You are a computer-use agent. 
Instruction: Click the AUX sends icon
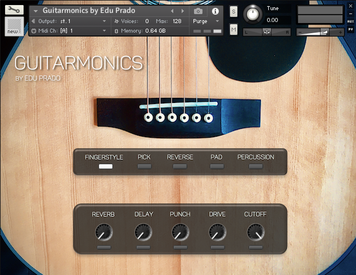[350, 21]
